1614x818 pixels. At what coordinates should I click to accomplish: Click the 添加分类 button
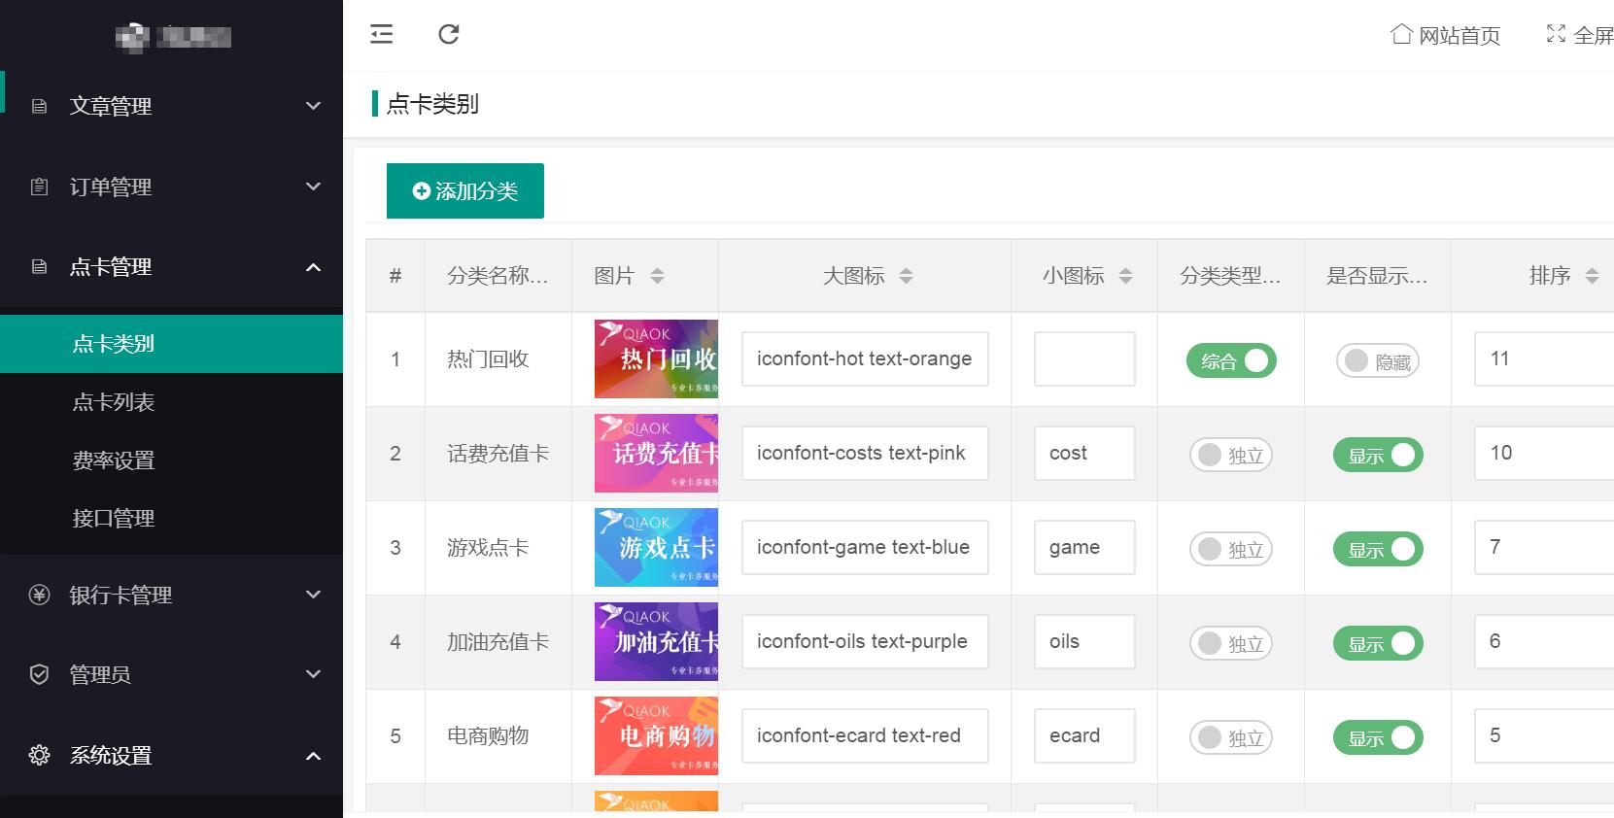pyautogui.click(x=465, y=191)
